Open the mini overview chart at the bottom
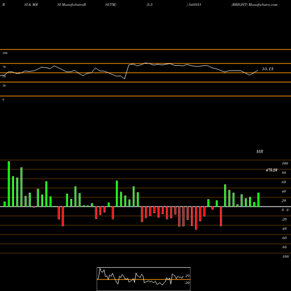Image resolution: width=291 pixels, height=291 pixels. pyautogui.click(x=144, y=279)
